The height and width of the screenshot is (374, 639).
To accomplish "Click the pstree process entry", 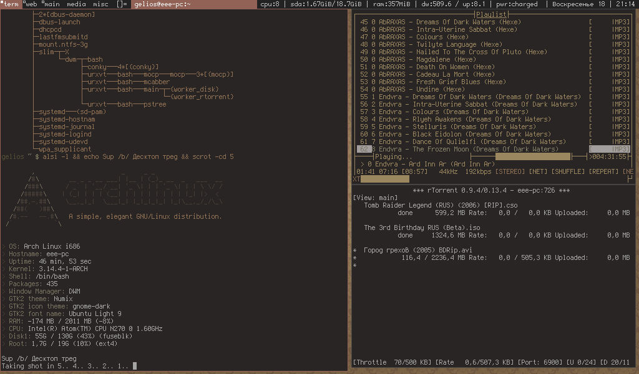I will point(155,104).
